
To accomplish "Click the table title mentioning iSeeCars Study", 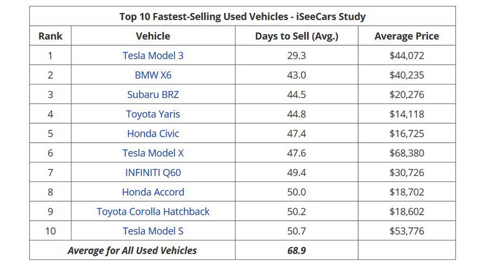I will click(x=243, y=17).
